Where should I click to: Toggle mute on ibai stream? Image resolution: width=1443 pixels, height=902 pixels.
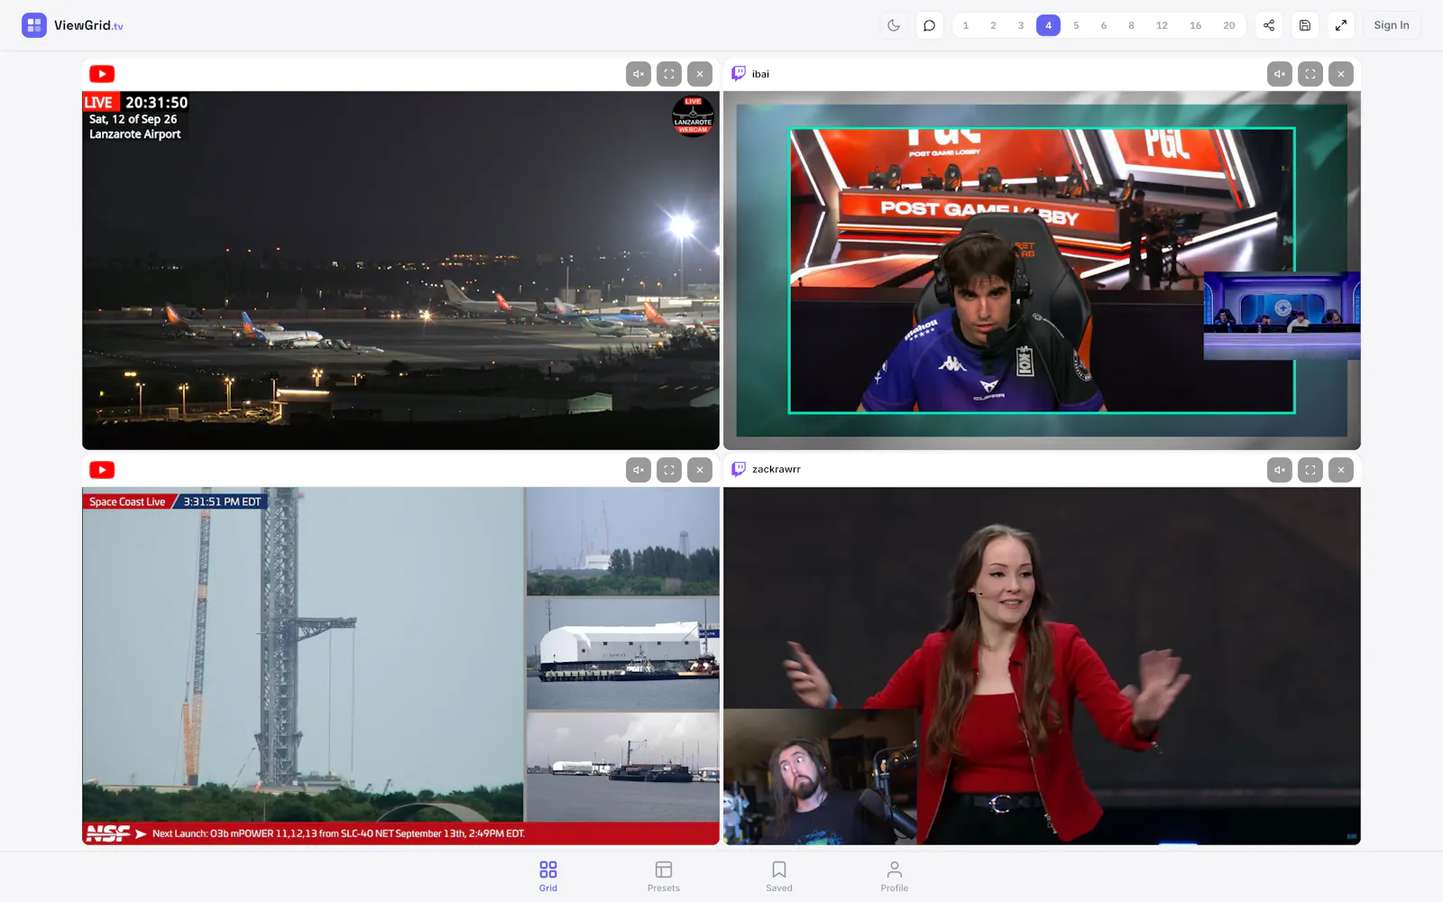[1280, 74]
